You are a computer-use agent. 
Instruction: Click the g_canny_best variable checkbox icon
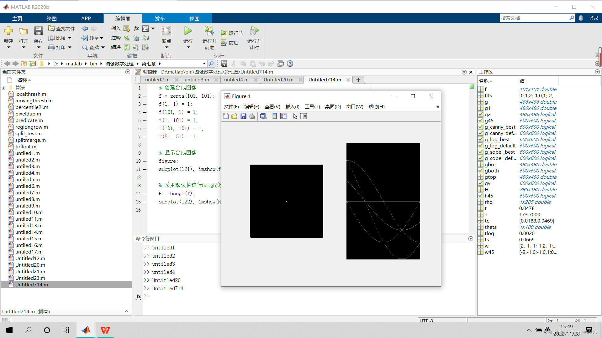pyautogui.click(x=480, y=127)
